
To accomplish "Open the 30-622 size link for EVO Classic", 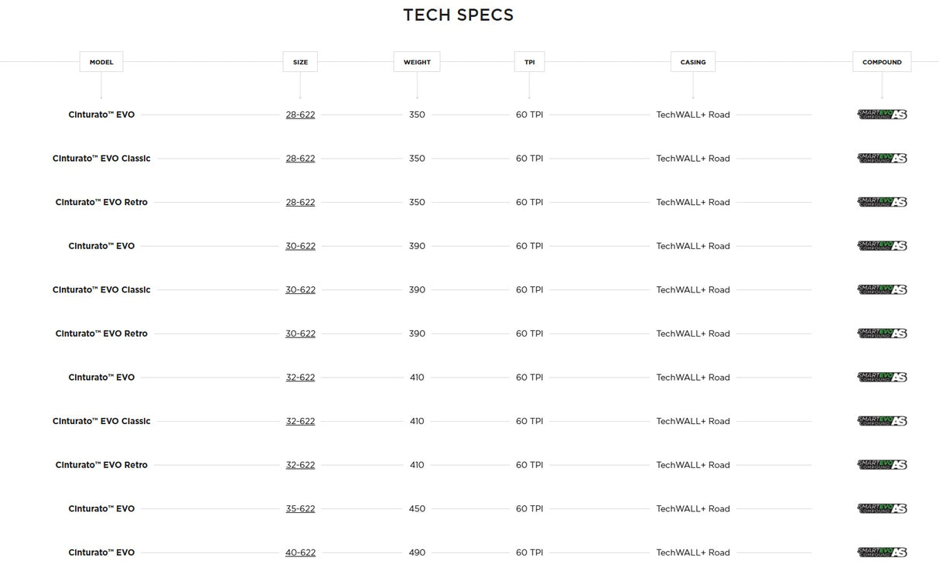I will coord(300,290).
